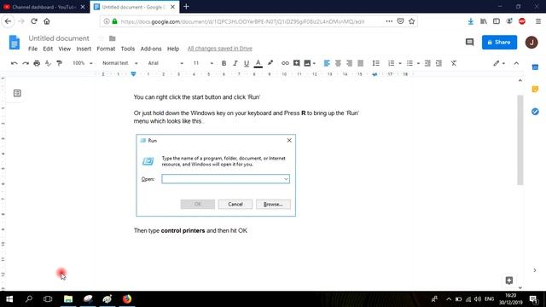The height and width of the screenshot is (307, 546).
Task: Click the Undo icon in Docs toolbar
Action: [15, 63]
